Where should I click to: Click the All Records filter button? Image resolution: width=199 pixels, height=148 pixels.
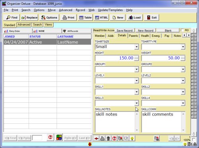pyautogui.click(x=77, y=31)
